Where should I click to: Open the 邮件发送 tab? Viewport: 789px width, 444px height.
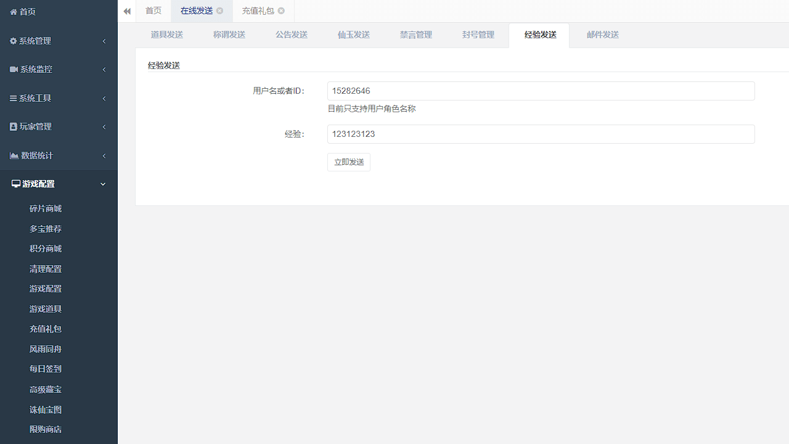pos(603,35)
